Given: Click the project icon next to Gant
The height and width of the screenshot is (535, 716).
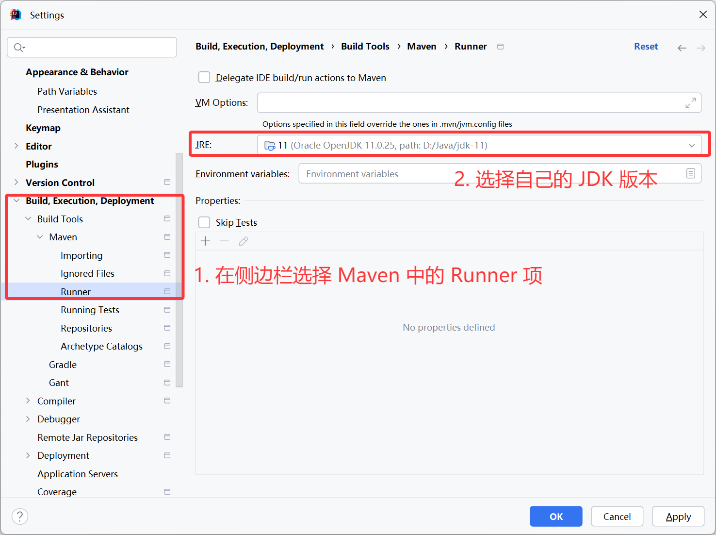Looking at the screenshot, I should (x=167, y=383).
